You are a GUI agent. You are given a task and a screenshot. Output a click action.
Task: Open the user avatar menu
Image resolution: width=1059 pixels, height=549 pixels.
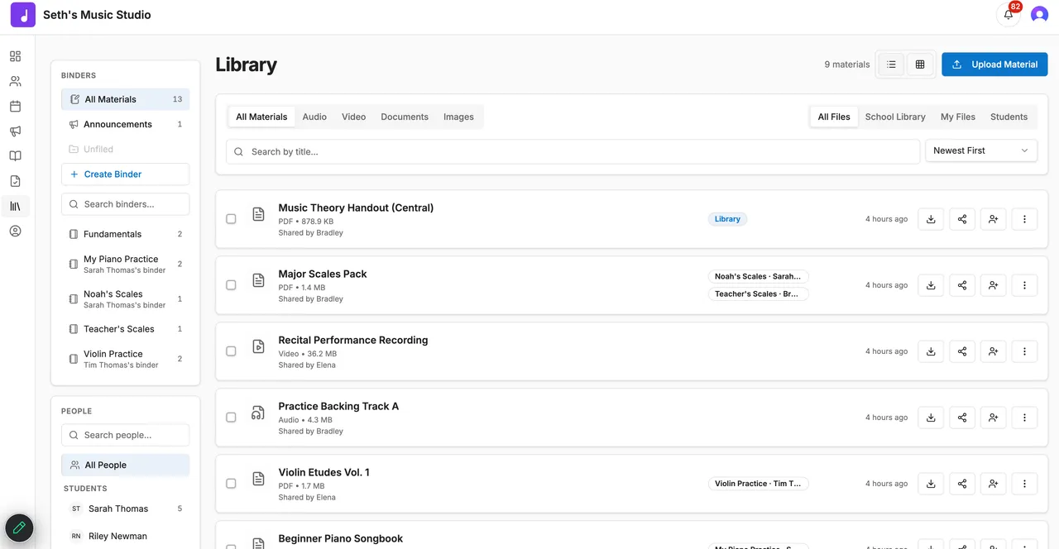[x=1039, y=15]
